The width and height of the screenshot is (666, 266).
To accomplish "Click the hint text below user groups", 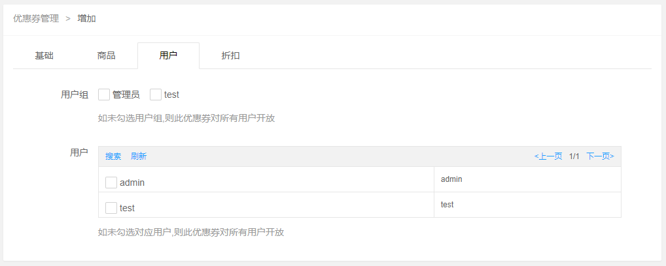I will [186, 119].
